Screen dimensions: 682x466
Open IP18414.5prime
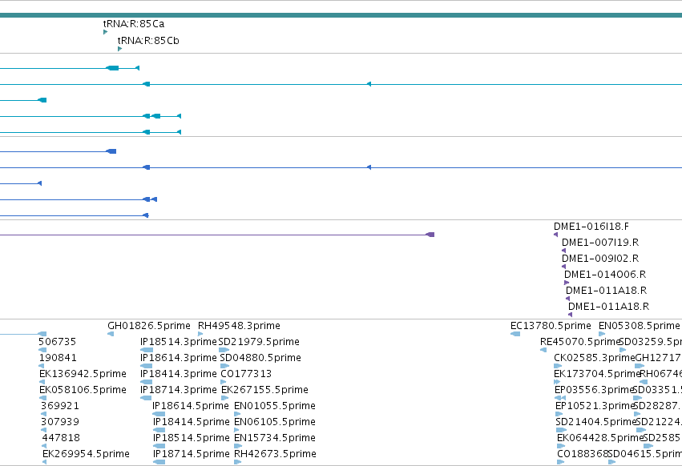coord(192,422)
